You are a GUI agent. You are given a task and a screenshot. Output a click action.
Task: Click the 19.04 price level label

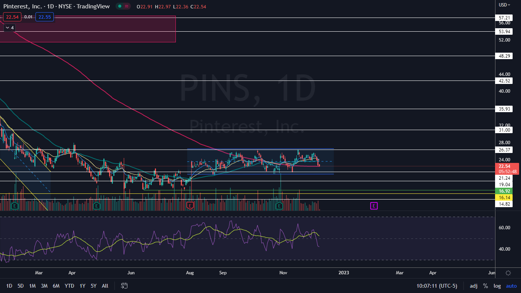(x=505, y=184)
